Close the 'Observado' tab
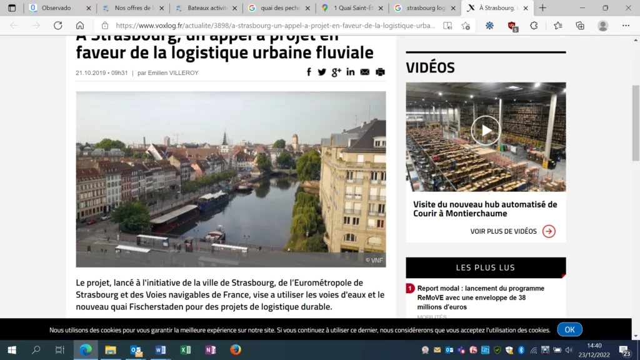 tap(89, 8)
